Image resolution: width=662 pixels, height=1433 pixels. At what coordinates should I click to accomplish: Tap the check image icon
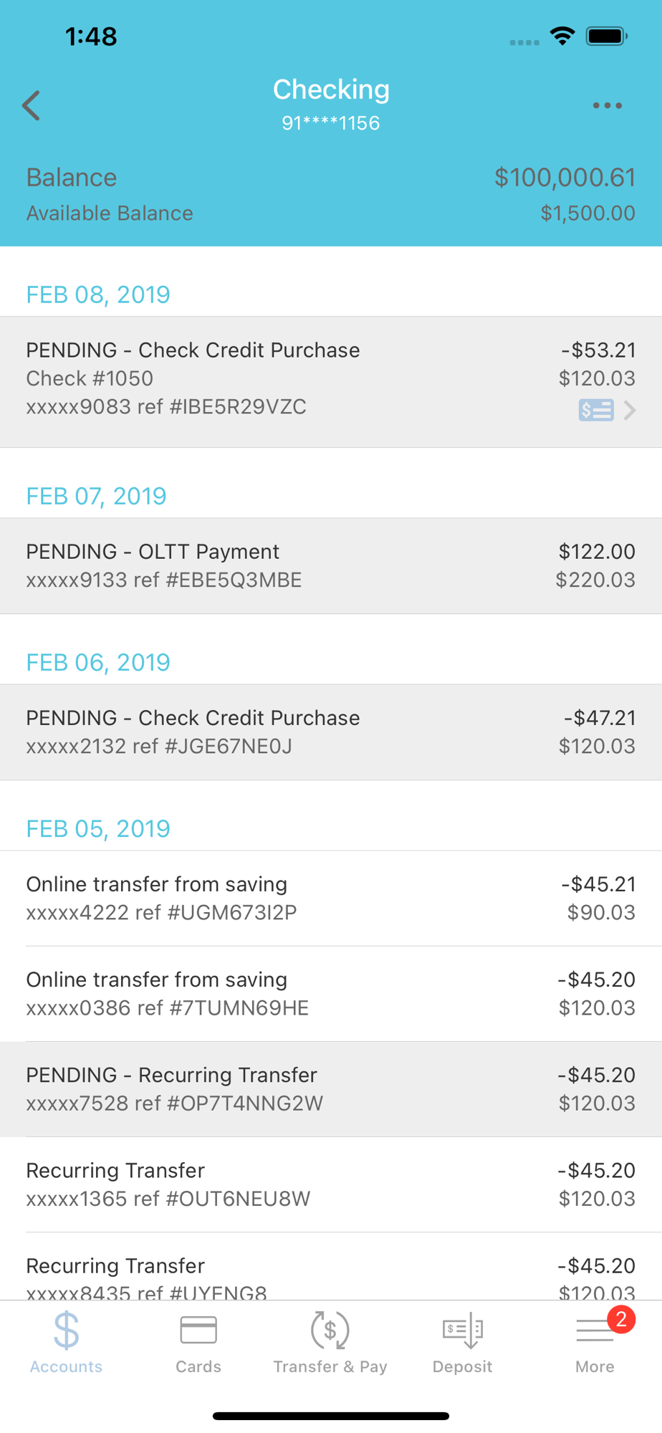(595, 410)
